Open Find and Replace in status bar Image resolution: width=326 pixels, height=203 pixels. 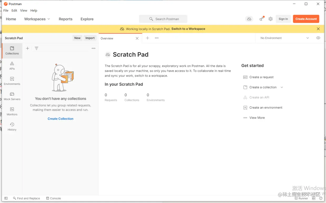pos(27,198)
